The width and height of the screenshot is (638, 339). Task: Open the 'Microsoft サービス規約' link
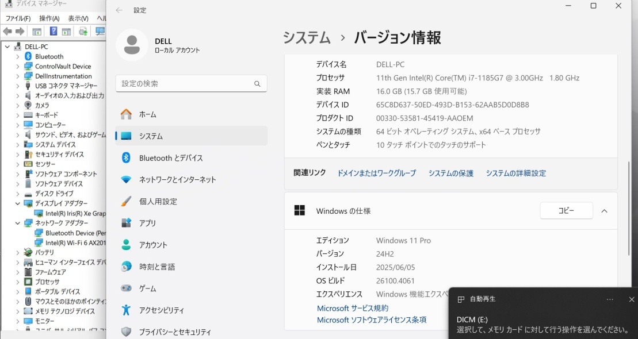[x=352, y=308]
